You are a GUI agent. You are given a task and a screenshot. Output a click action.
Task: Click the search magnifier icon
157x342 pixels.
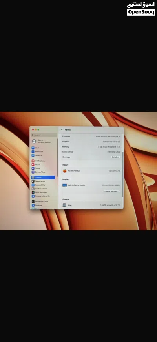point(33,135)
